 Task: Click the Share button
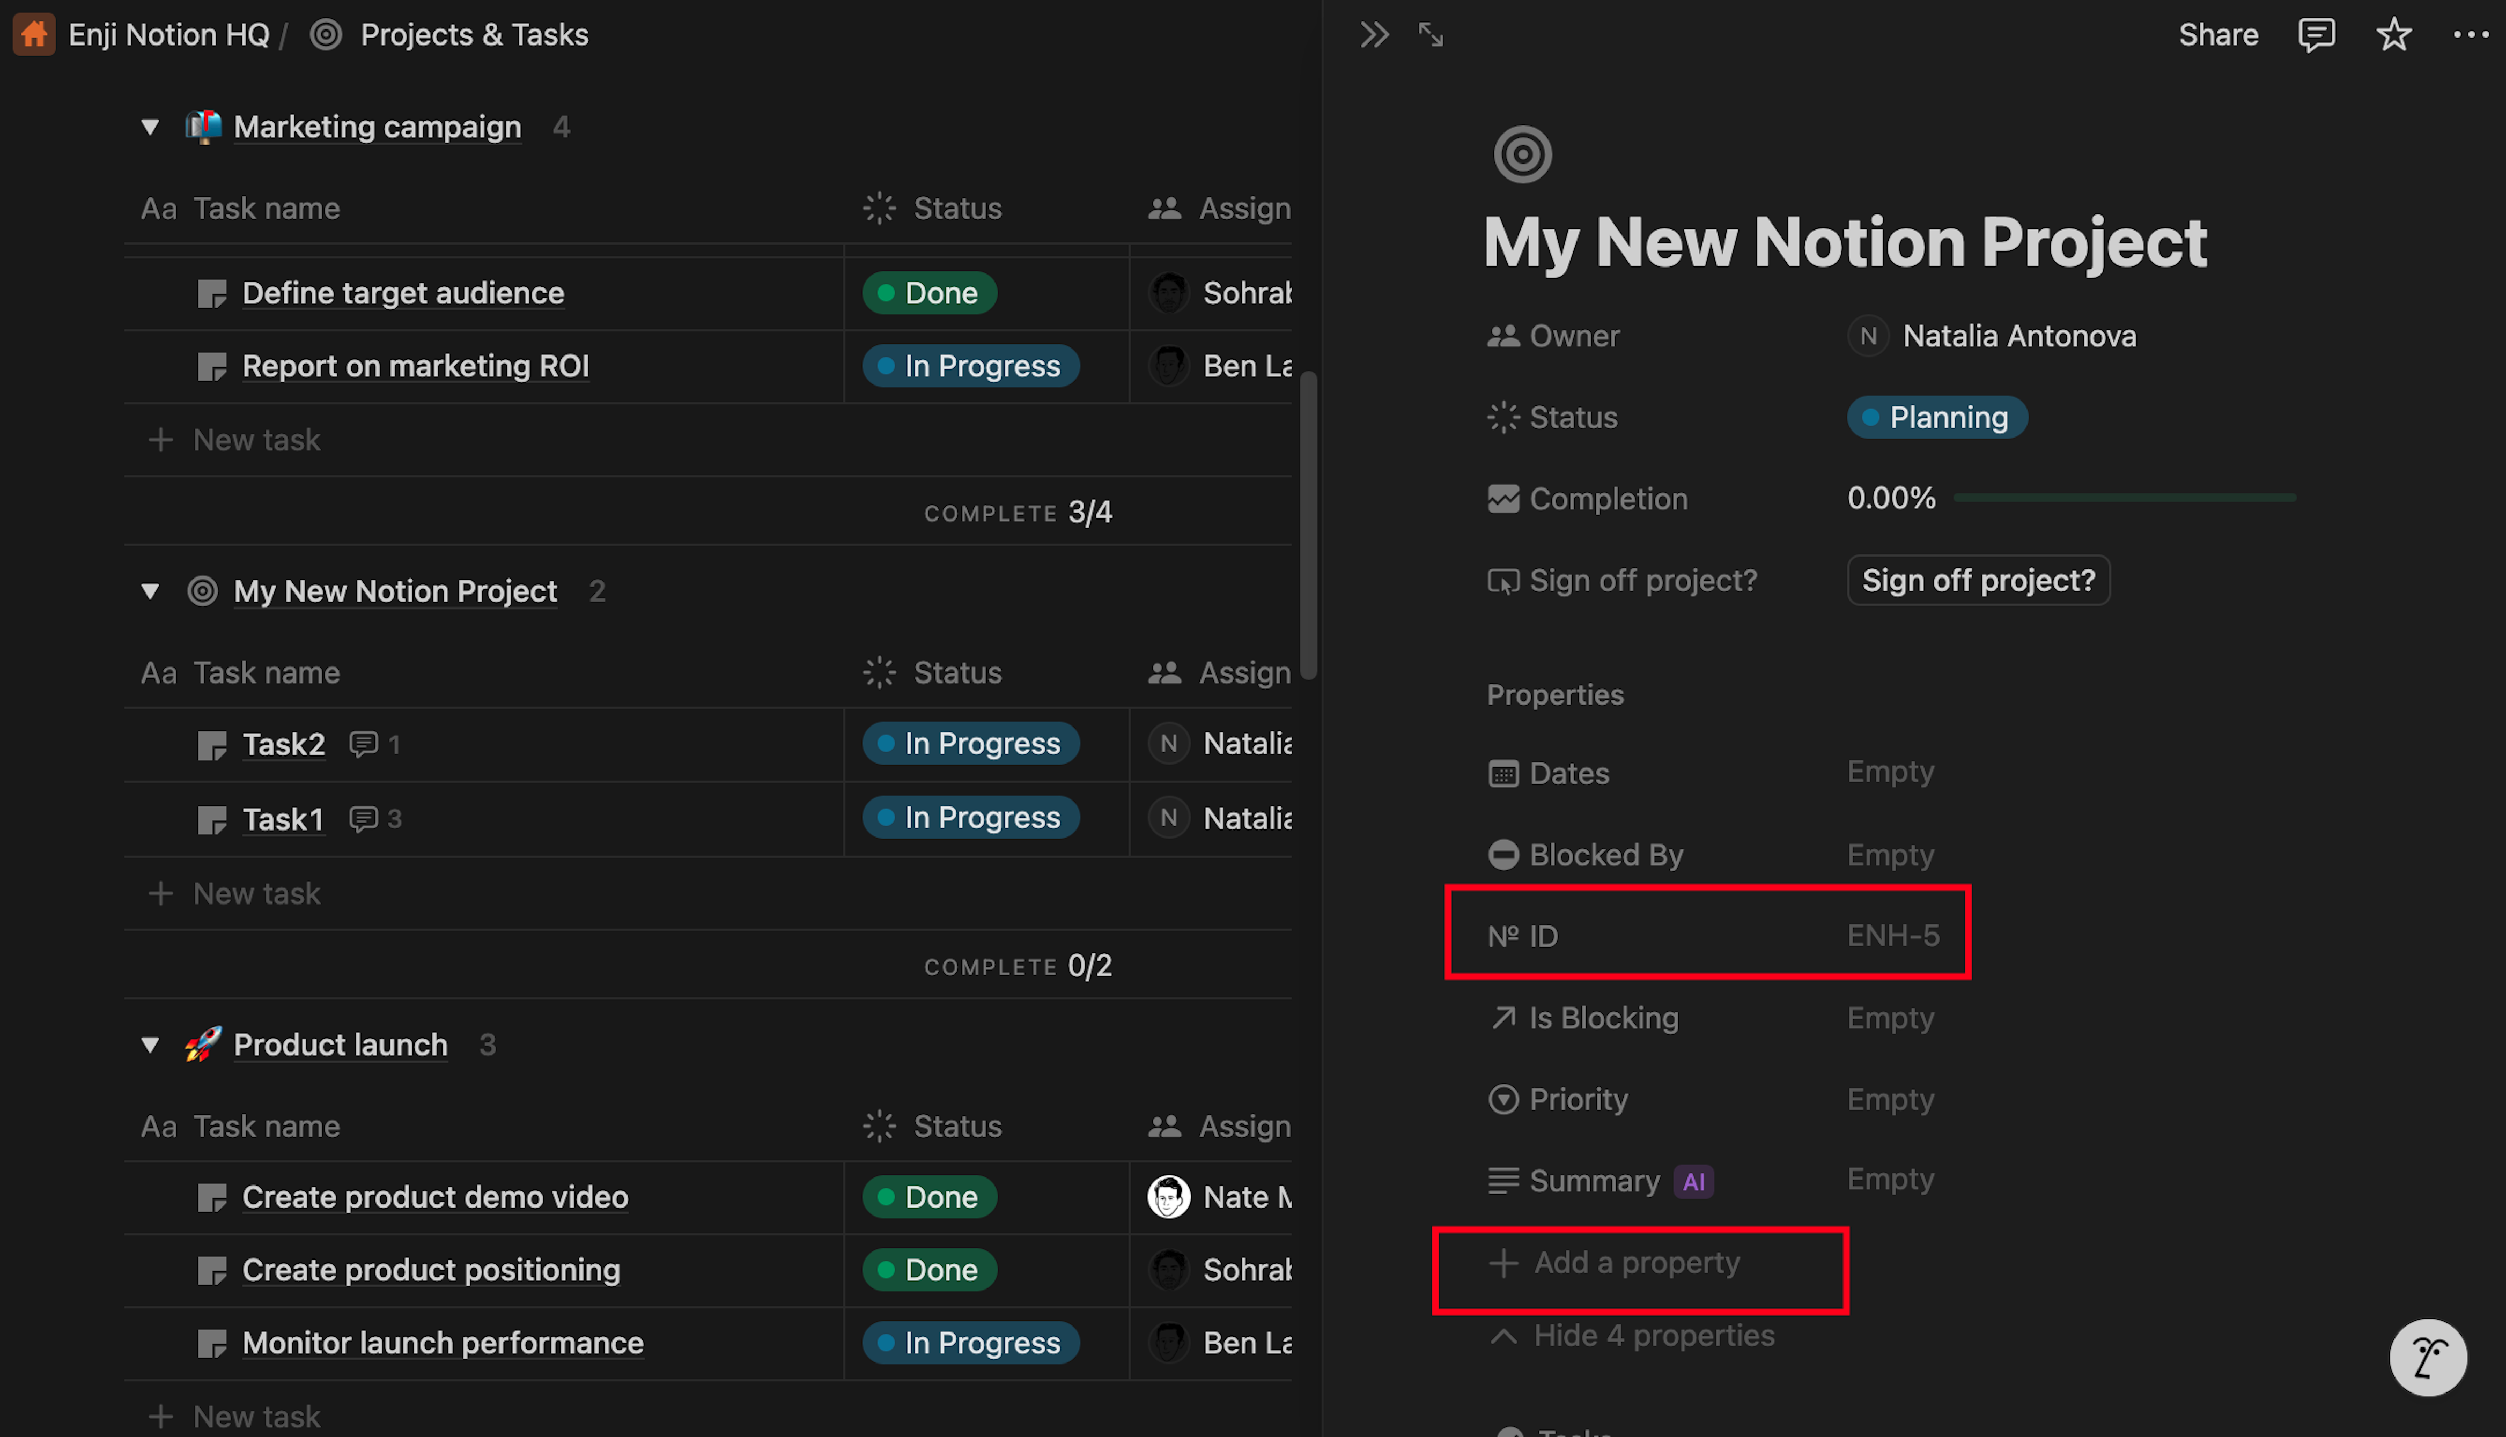click(2218, 34)
